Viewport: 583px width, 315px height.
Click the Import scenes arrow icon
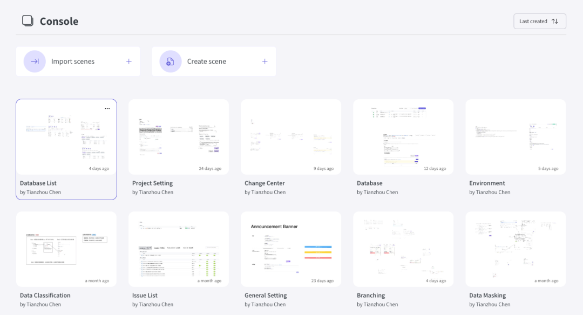(x=35, y=61)
